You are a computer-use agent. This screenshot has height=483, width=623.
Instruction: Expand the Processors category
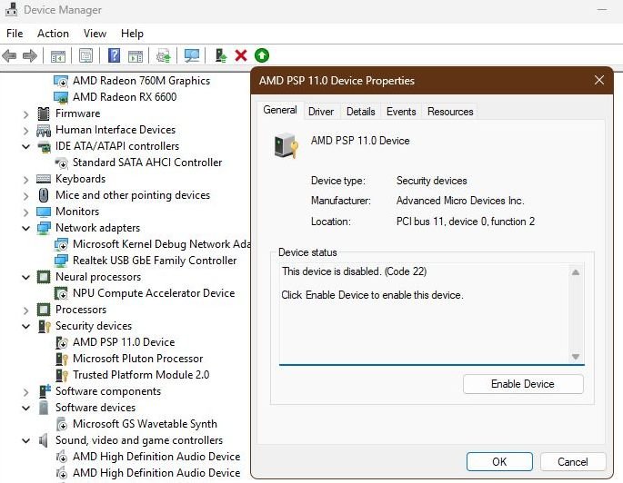[x=25, y=310]
